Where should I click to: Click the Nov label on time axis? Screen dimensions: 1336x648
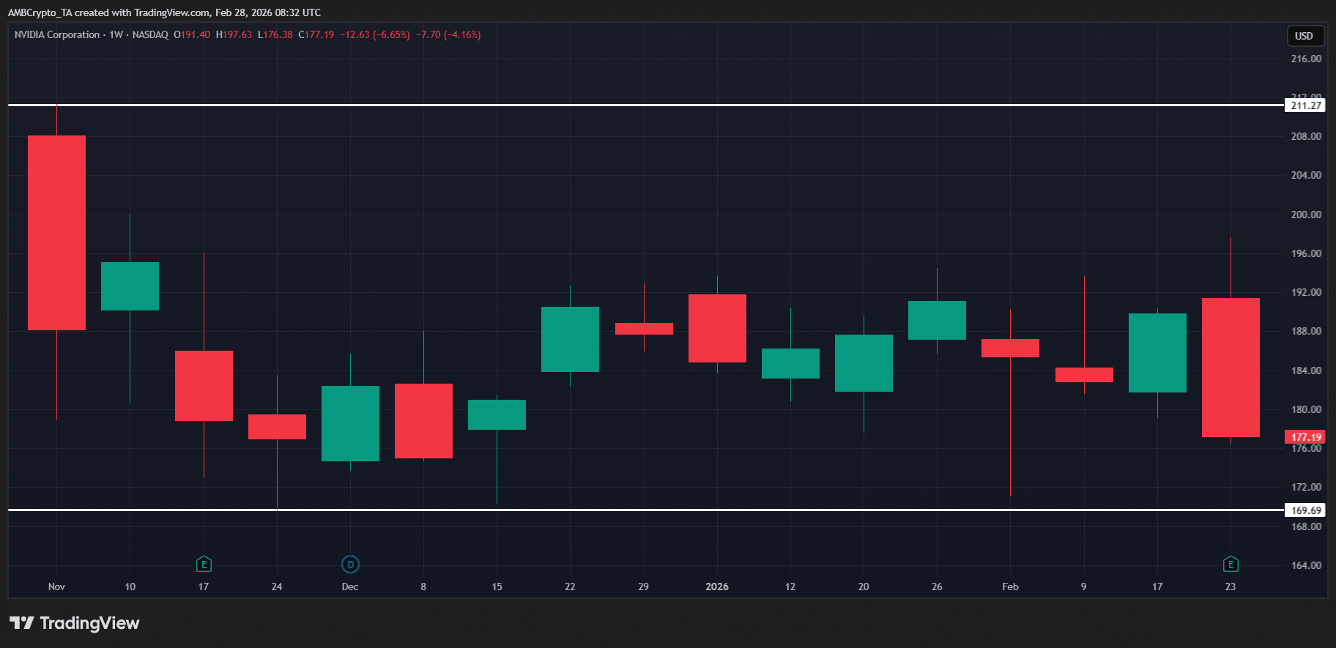(56, 586)
